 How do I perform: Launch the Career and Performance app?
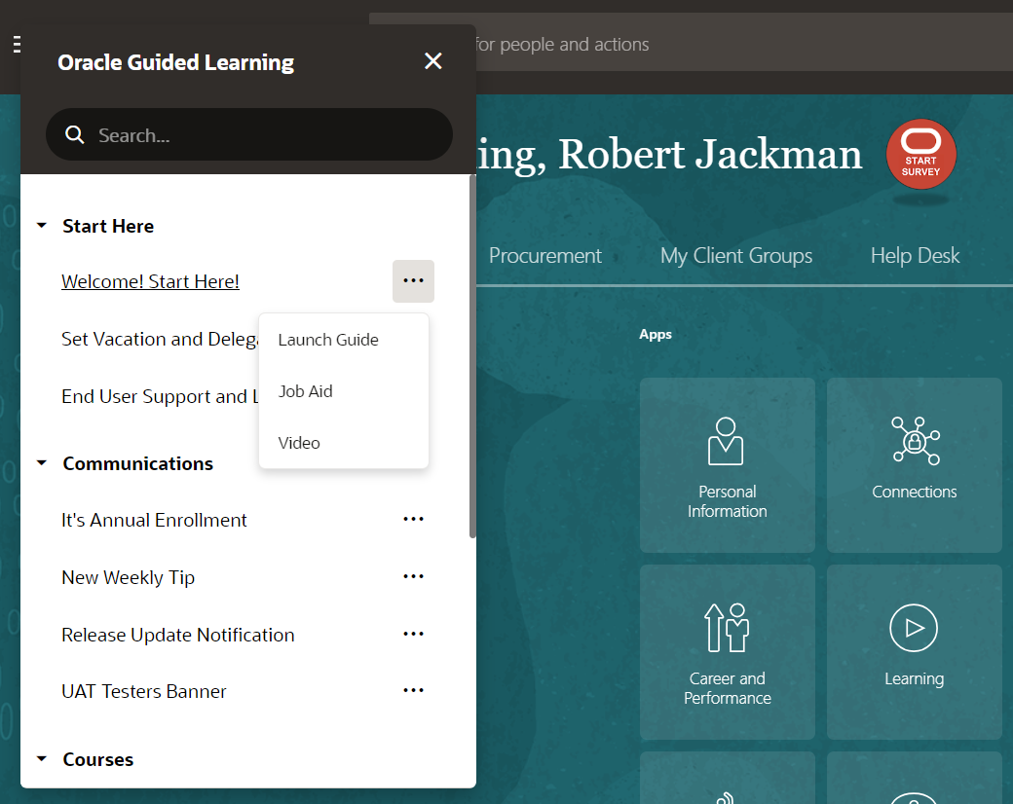(x=727, y=651)
